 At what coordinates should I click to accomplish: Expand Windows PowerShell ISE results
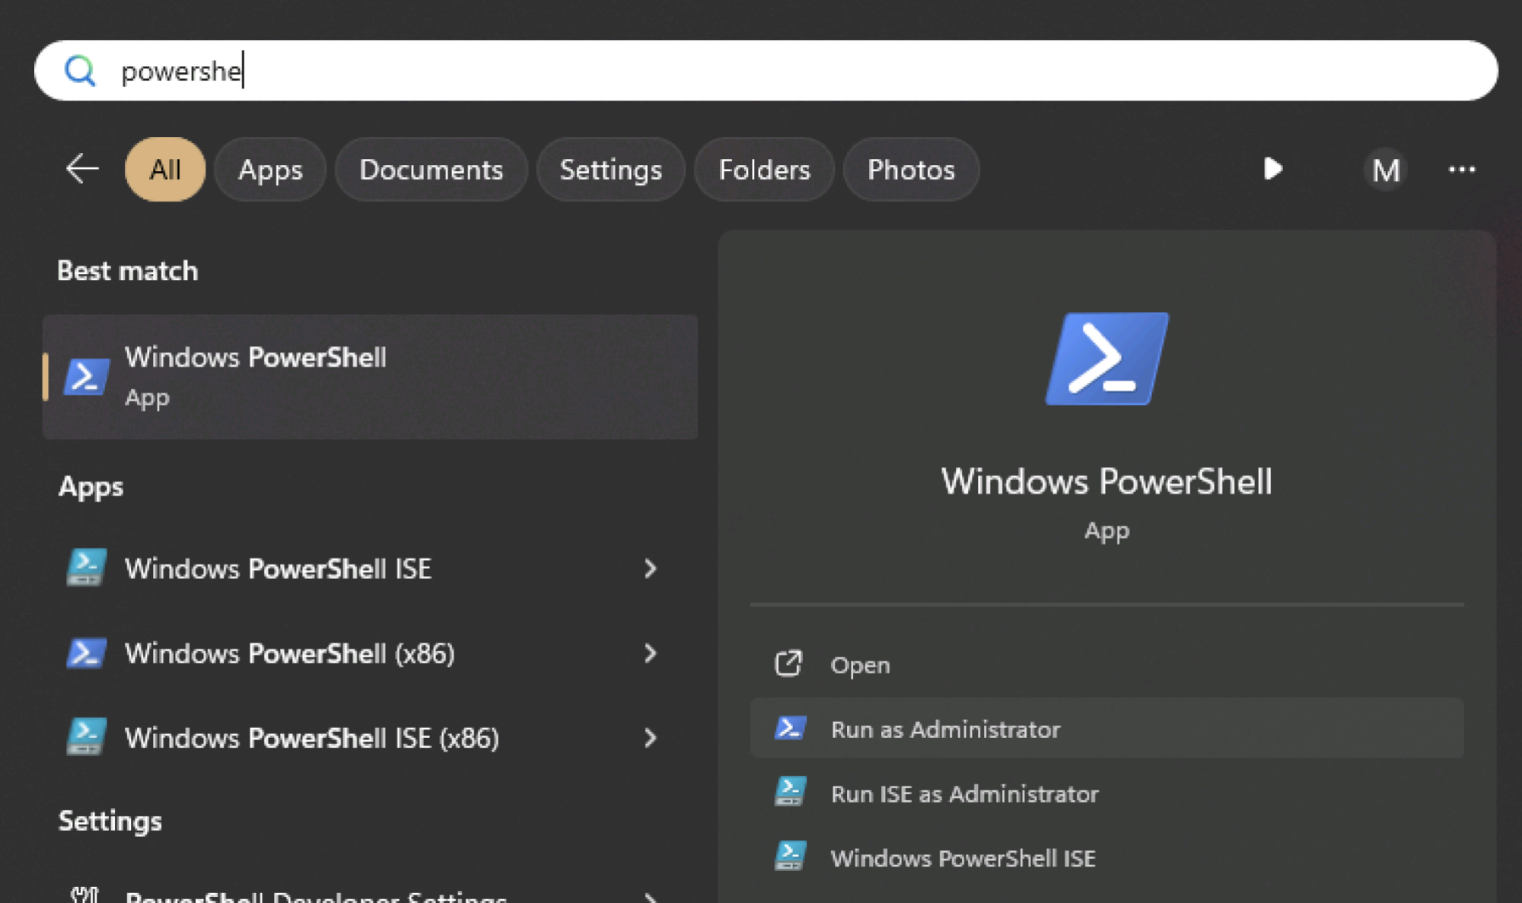[x=651, y=569]
